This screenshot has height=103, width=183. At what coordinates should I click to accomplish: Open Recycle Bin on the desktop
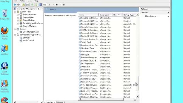pyautogui.click(x=5, y=15)
